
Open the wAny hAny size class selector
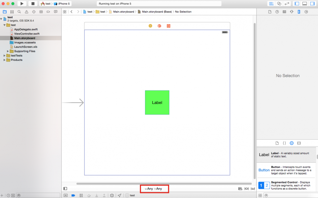pos(154,188)
